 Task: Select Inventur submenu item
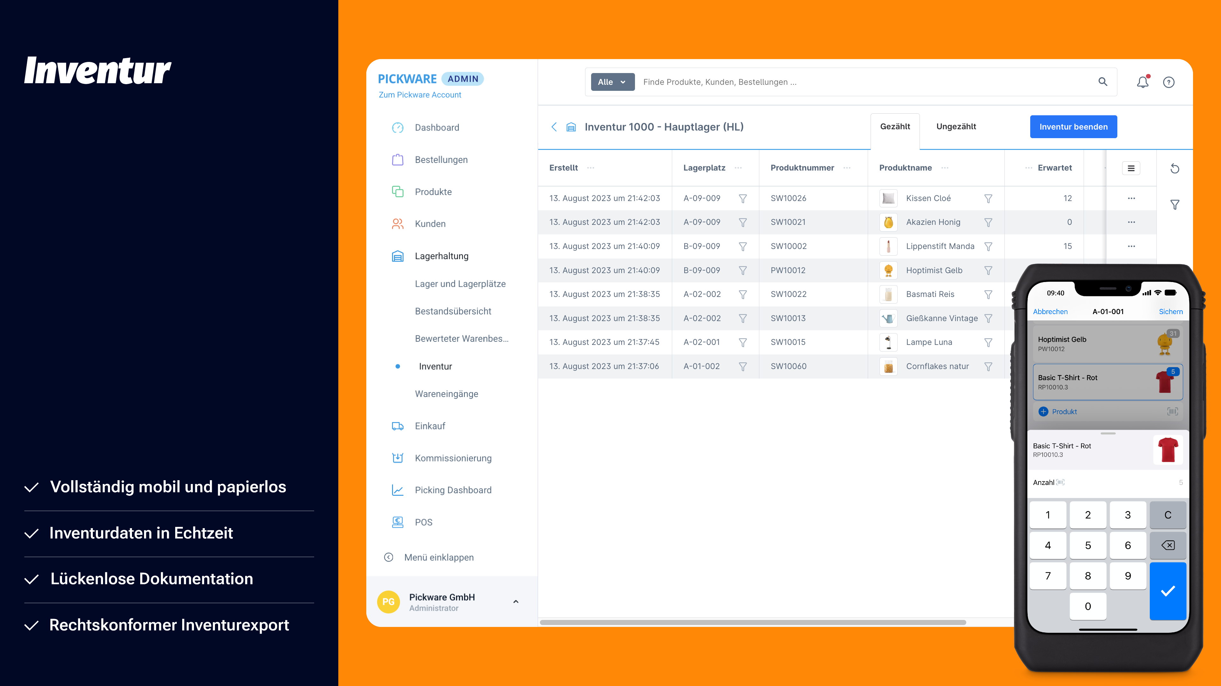(435, 367)
